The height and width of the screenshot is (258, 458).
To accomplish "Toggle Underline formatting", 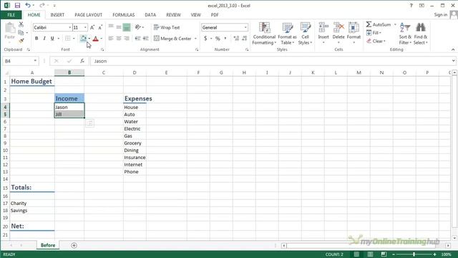I will click(52, 38).
